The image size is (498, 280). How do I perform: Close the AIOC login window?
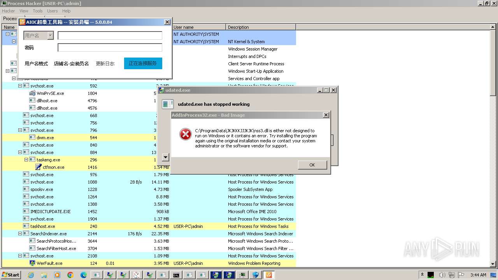point(167,22)
